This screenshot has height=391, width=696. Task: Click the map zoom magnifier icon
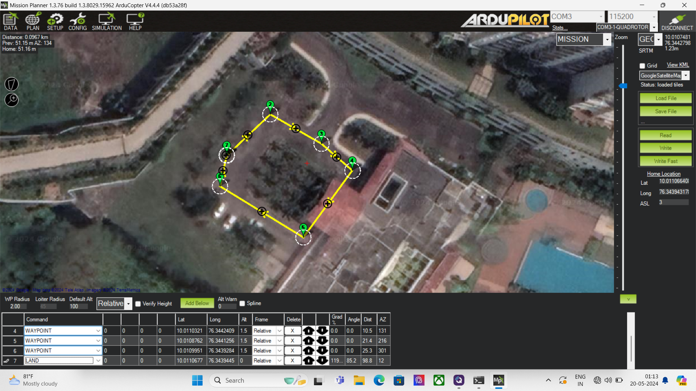[x=12, y=100]
